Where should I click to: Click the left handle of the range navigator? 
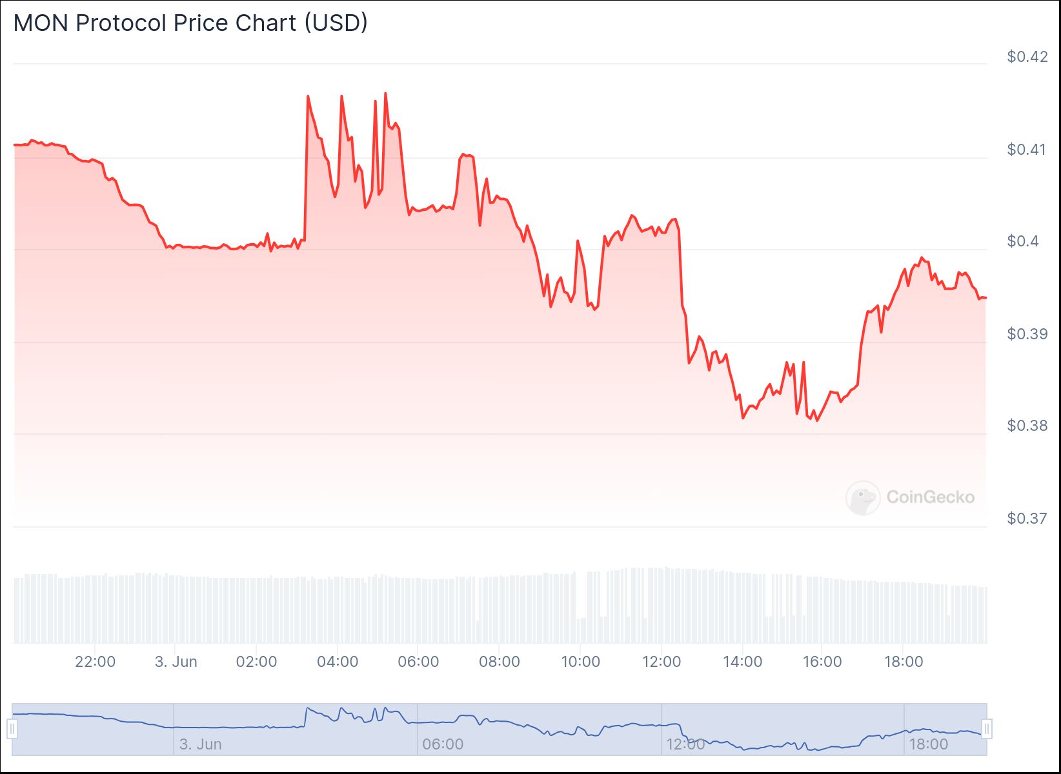12,729
